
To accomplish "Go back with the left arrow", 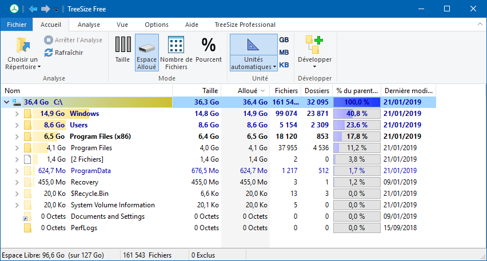I will [x=33, y=9].
